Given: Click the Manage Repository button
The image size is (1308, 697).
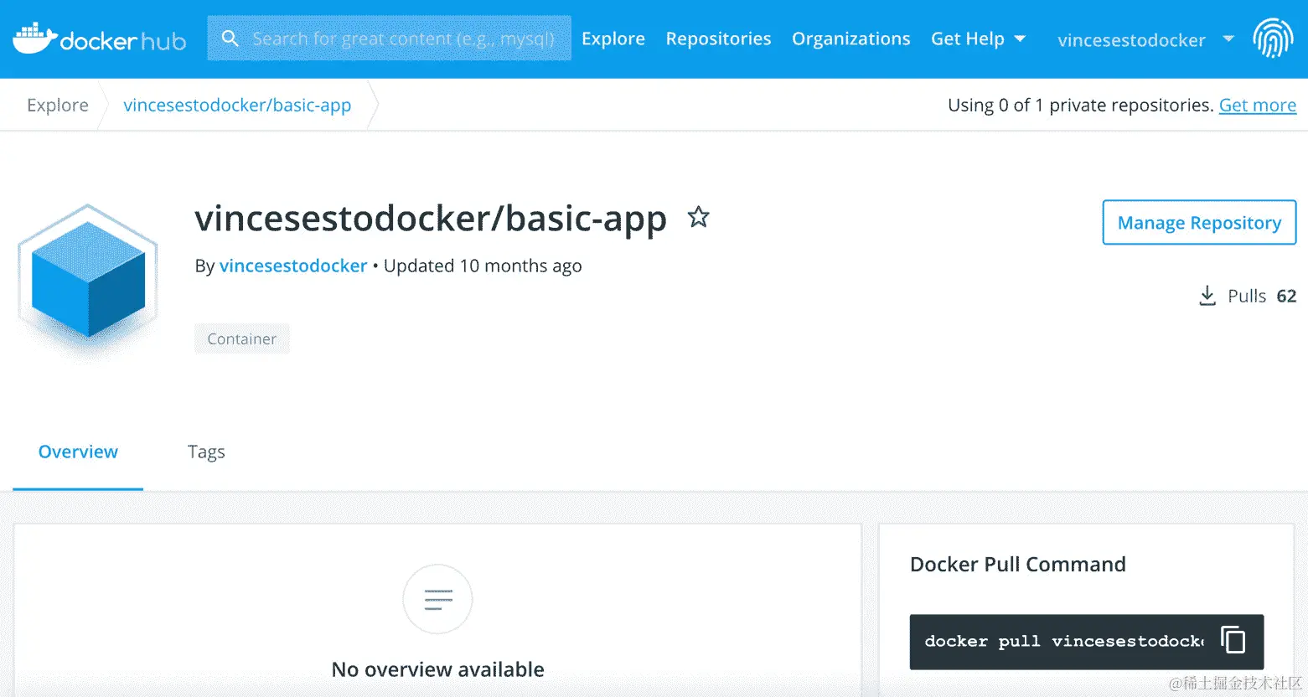Looking at the screenshot, I should click(1198, 223).
